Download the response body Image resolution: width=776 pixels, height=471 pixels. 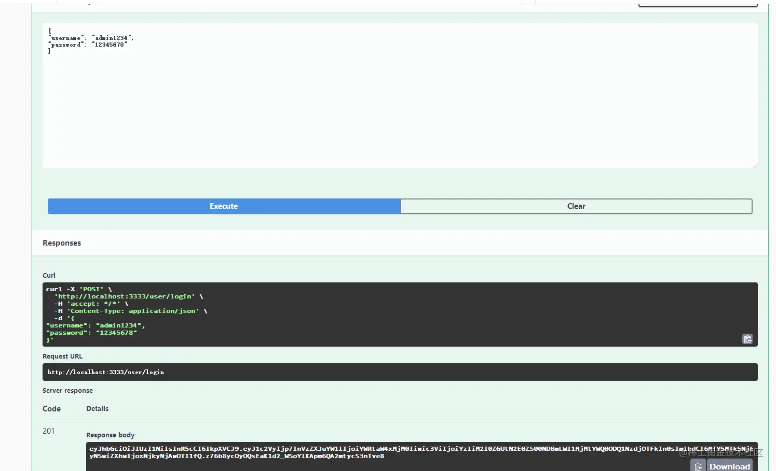pyautogui.click(x=729, y=466)
